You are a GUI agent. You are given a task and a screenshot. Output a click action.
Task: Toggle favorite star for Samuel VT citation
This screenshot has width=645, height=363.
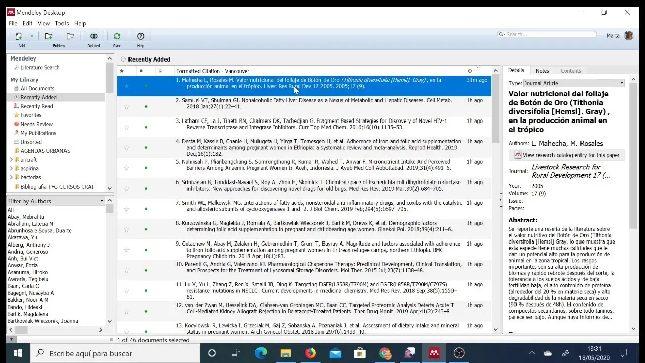point(126,107)
